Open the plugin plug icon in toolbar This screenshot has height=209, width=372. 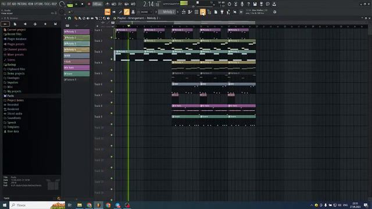(x=222, y=12)
